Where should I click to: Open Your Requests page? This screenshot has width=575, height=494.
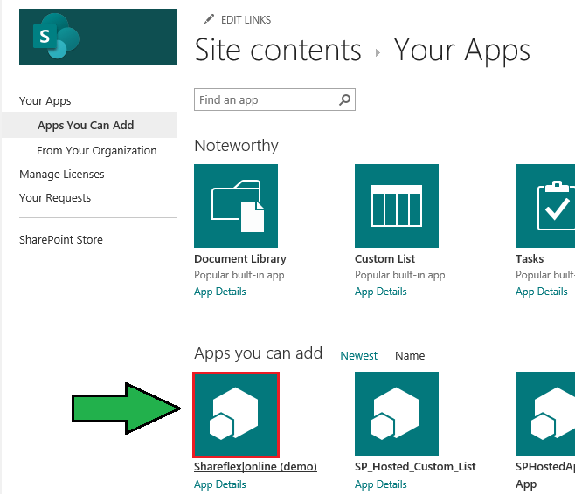pyautogui.click(x=55, y=198)
